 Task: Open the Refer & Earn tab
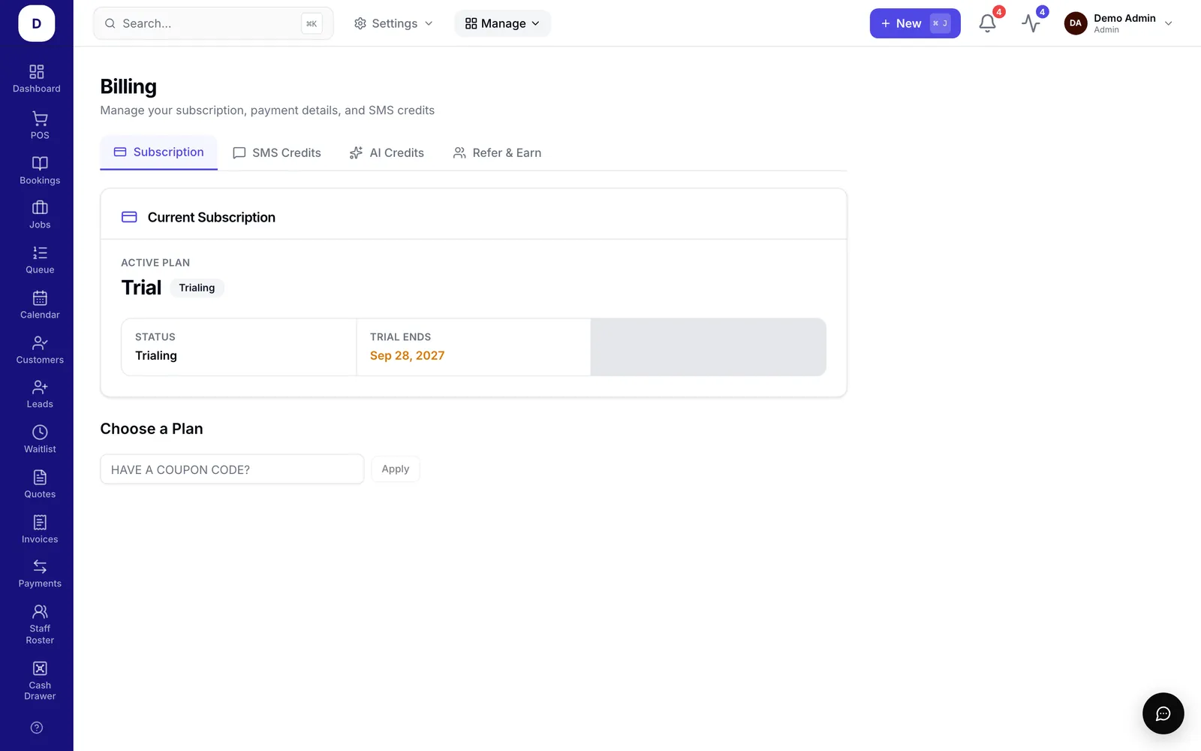(497, 153)
